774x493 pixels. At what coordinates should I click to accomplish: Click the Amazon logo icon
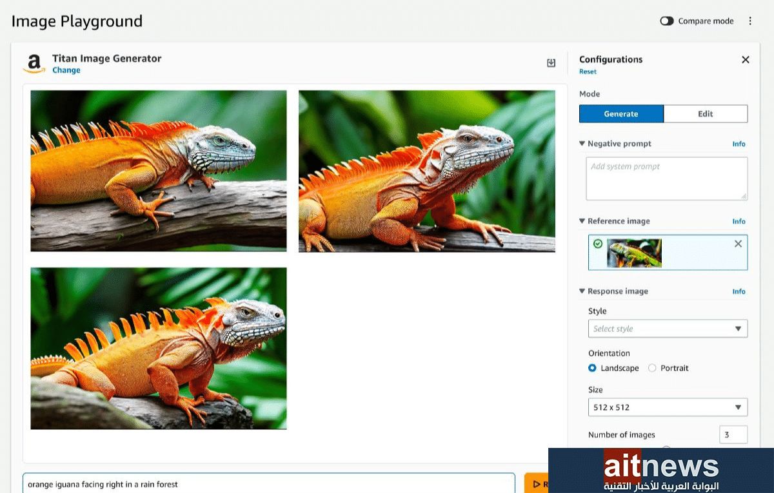point(34,64)
